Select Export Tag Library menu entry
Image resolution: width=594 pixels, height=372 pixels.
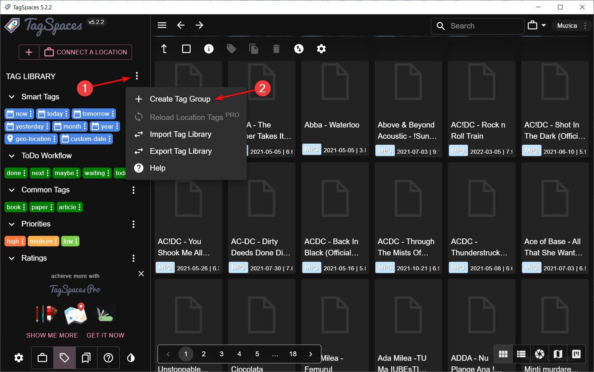click(186, 151)
